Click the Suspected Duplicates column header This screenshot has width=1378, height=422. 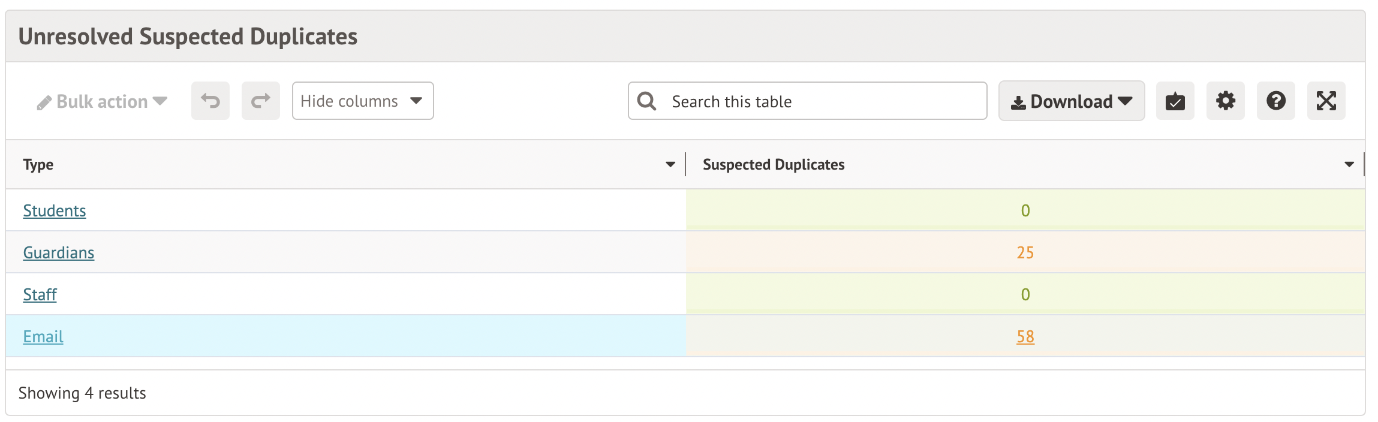(x=774, y=164)
